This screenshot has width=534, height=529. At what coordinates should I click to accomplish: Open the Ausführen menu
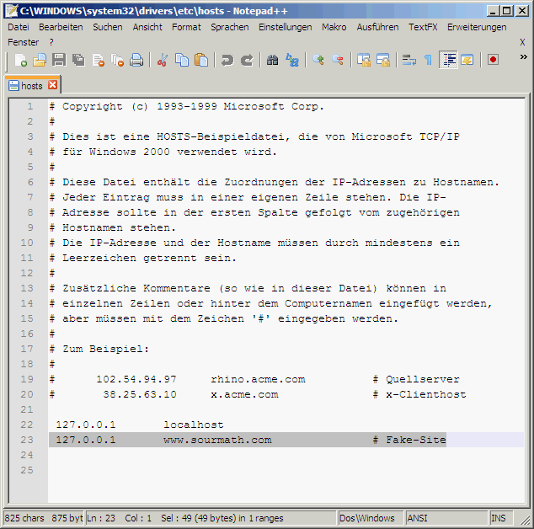click(377, 27)
